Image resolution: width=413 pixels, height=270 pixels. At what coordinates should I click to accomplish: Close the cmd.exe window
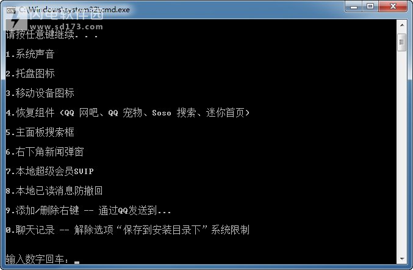393,7
